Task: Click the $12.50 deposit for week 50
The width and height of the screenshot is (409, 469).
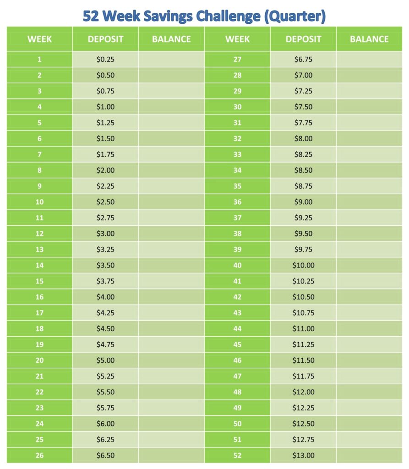Action: [303, 424]
